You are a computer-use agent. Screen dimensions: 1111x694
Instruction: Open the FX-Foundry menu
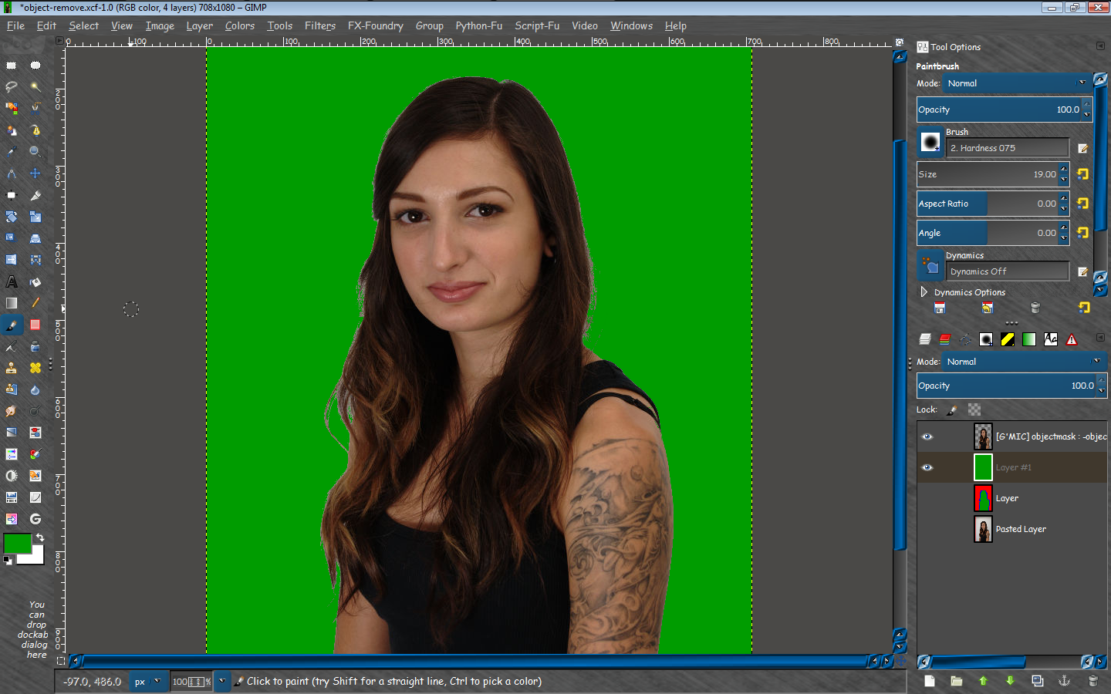tap(376, 25)
